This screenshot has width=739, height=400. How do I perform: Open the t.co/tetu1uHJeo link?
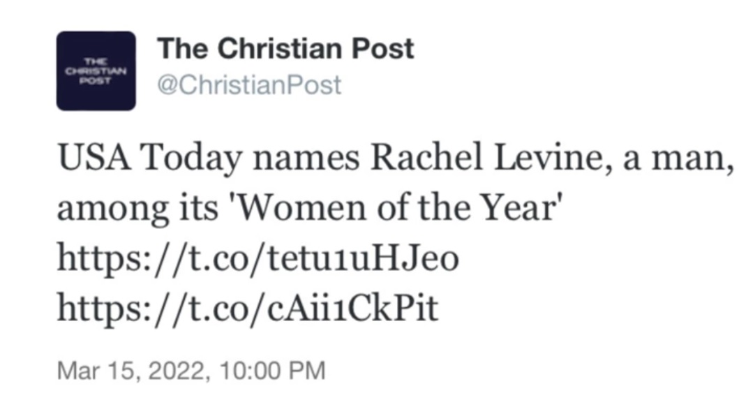[257, 258]
